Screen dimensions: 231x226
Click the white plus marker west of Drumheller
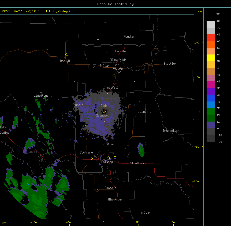164,101
